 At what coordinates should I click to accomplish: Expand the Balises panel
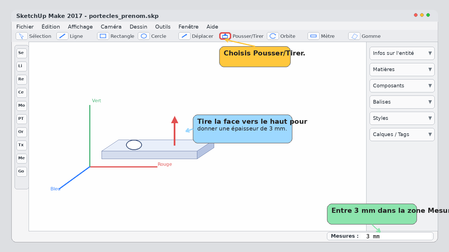(x=402, y=102)
